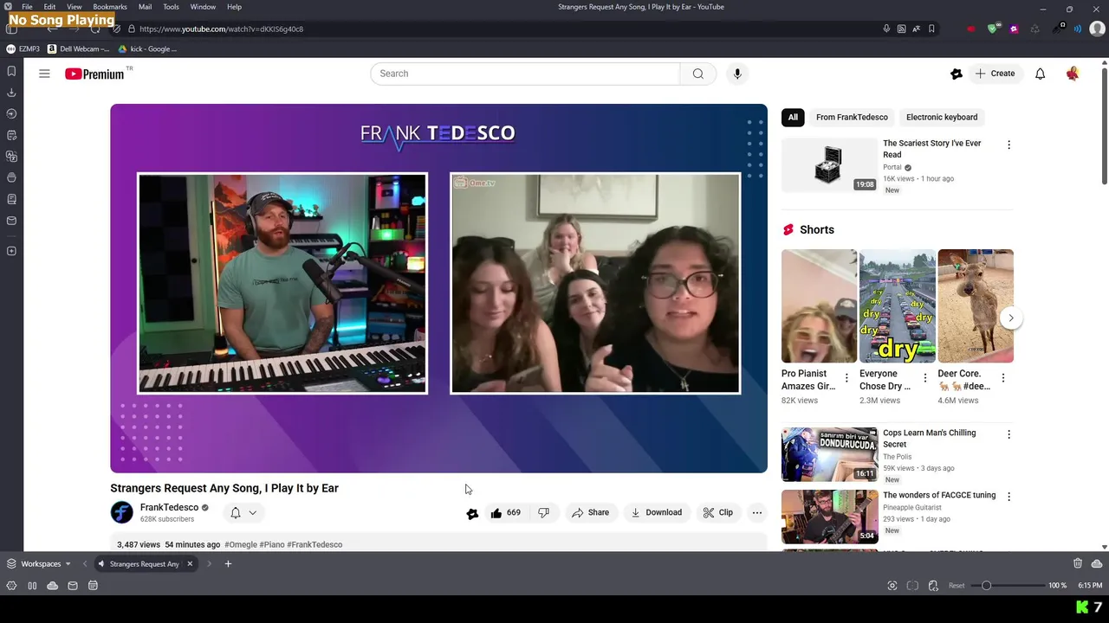Open options for FACGCE tuning video
The width and height of the screenshot is (1109, 623).
pos(1008,497)
